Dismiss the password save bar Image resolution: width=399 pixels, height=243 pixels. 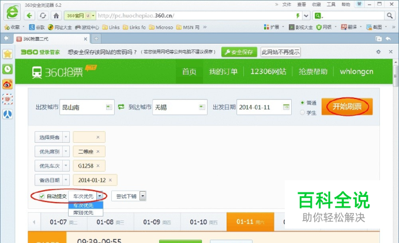coord(390,52)
